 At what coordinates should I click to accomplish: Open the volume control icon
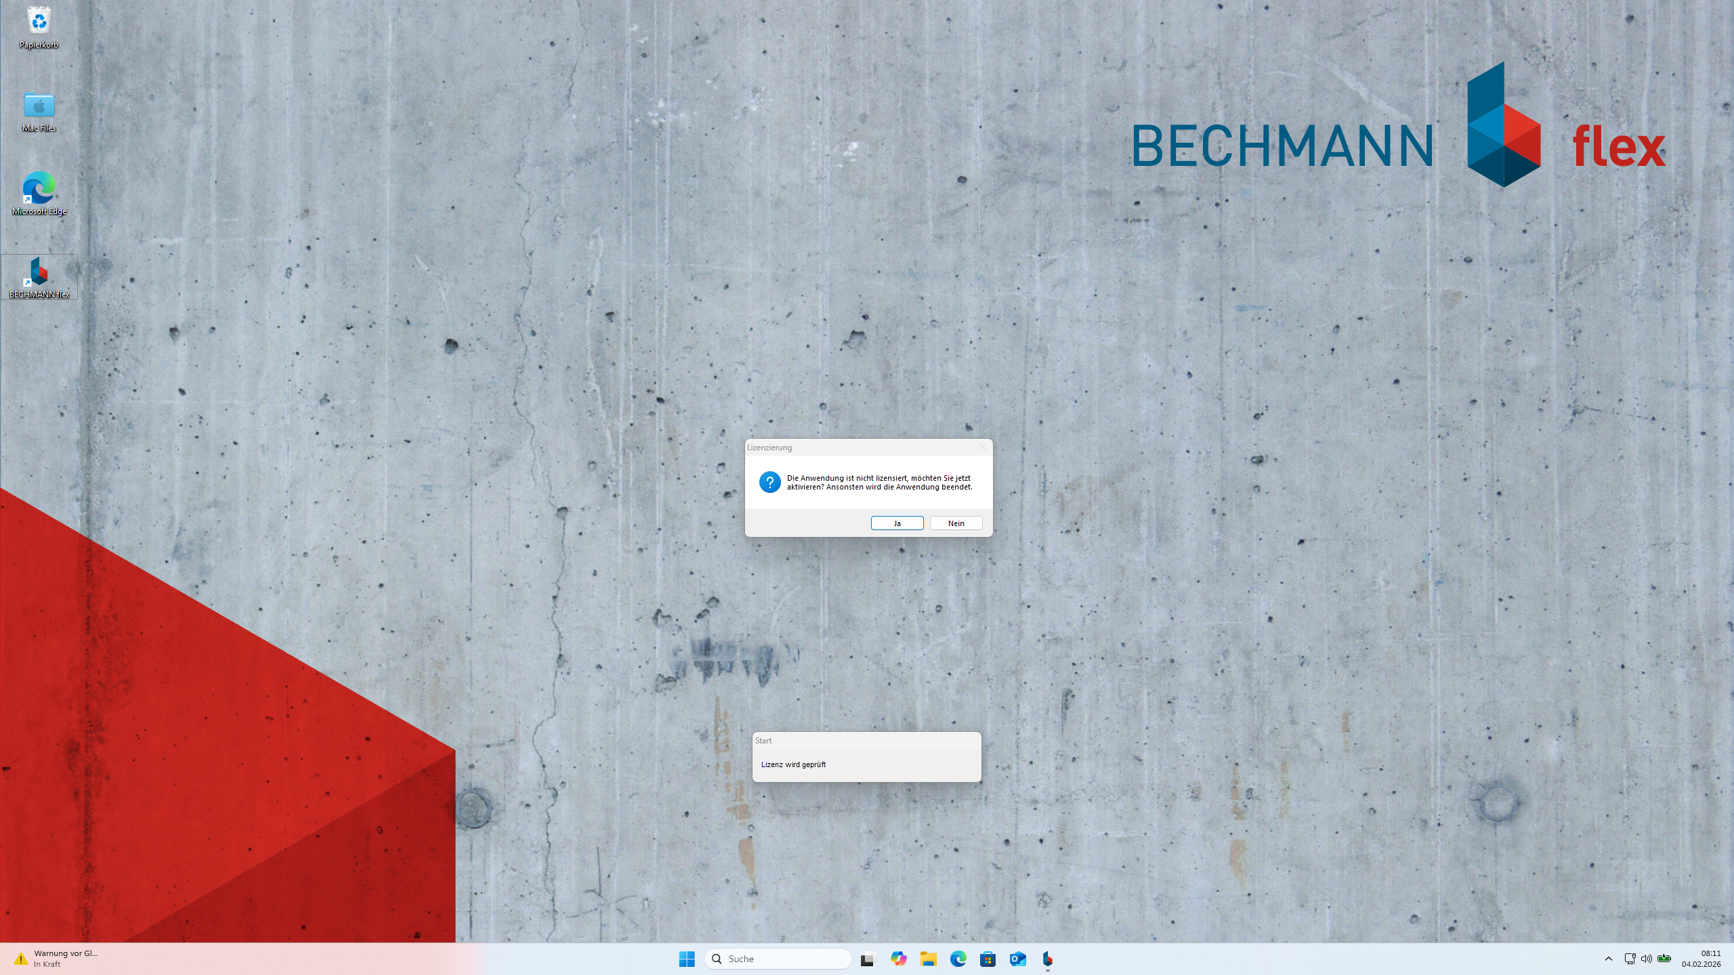[x=1646, y=959]
